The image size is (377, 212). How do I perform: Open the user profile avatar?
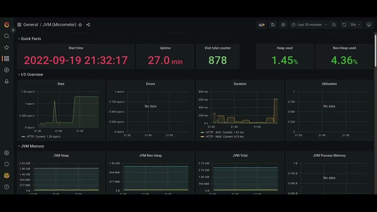coord(6,175)
